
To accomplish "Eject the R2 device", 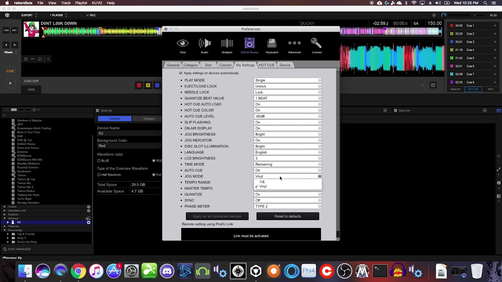I will 89,222.
